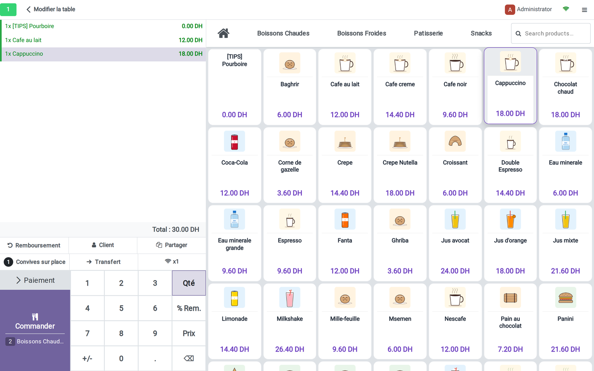Click the green Wi-Fi status icon
Screen dimensions: 594x371
[566, 9]
